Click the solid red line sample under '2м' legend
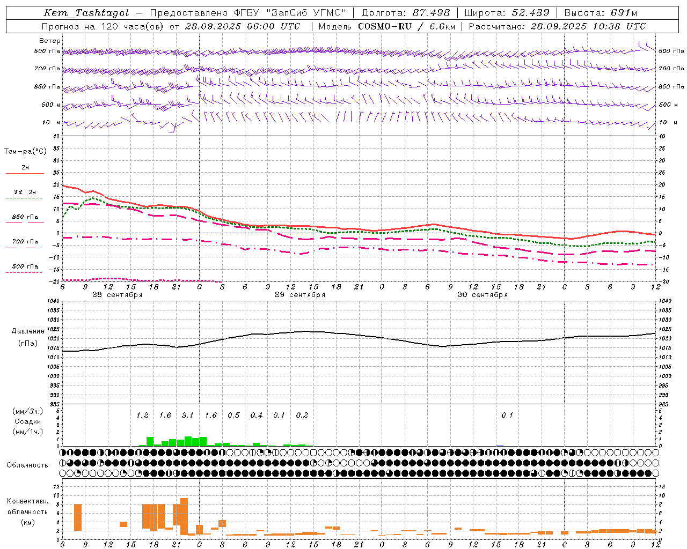Image resolution: width=687 pixels, height=549 pixels. (25, 173)
